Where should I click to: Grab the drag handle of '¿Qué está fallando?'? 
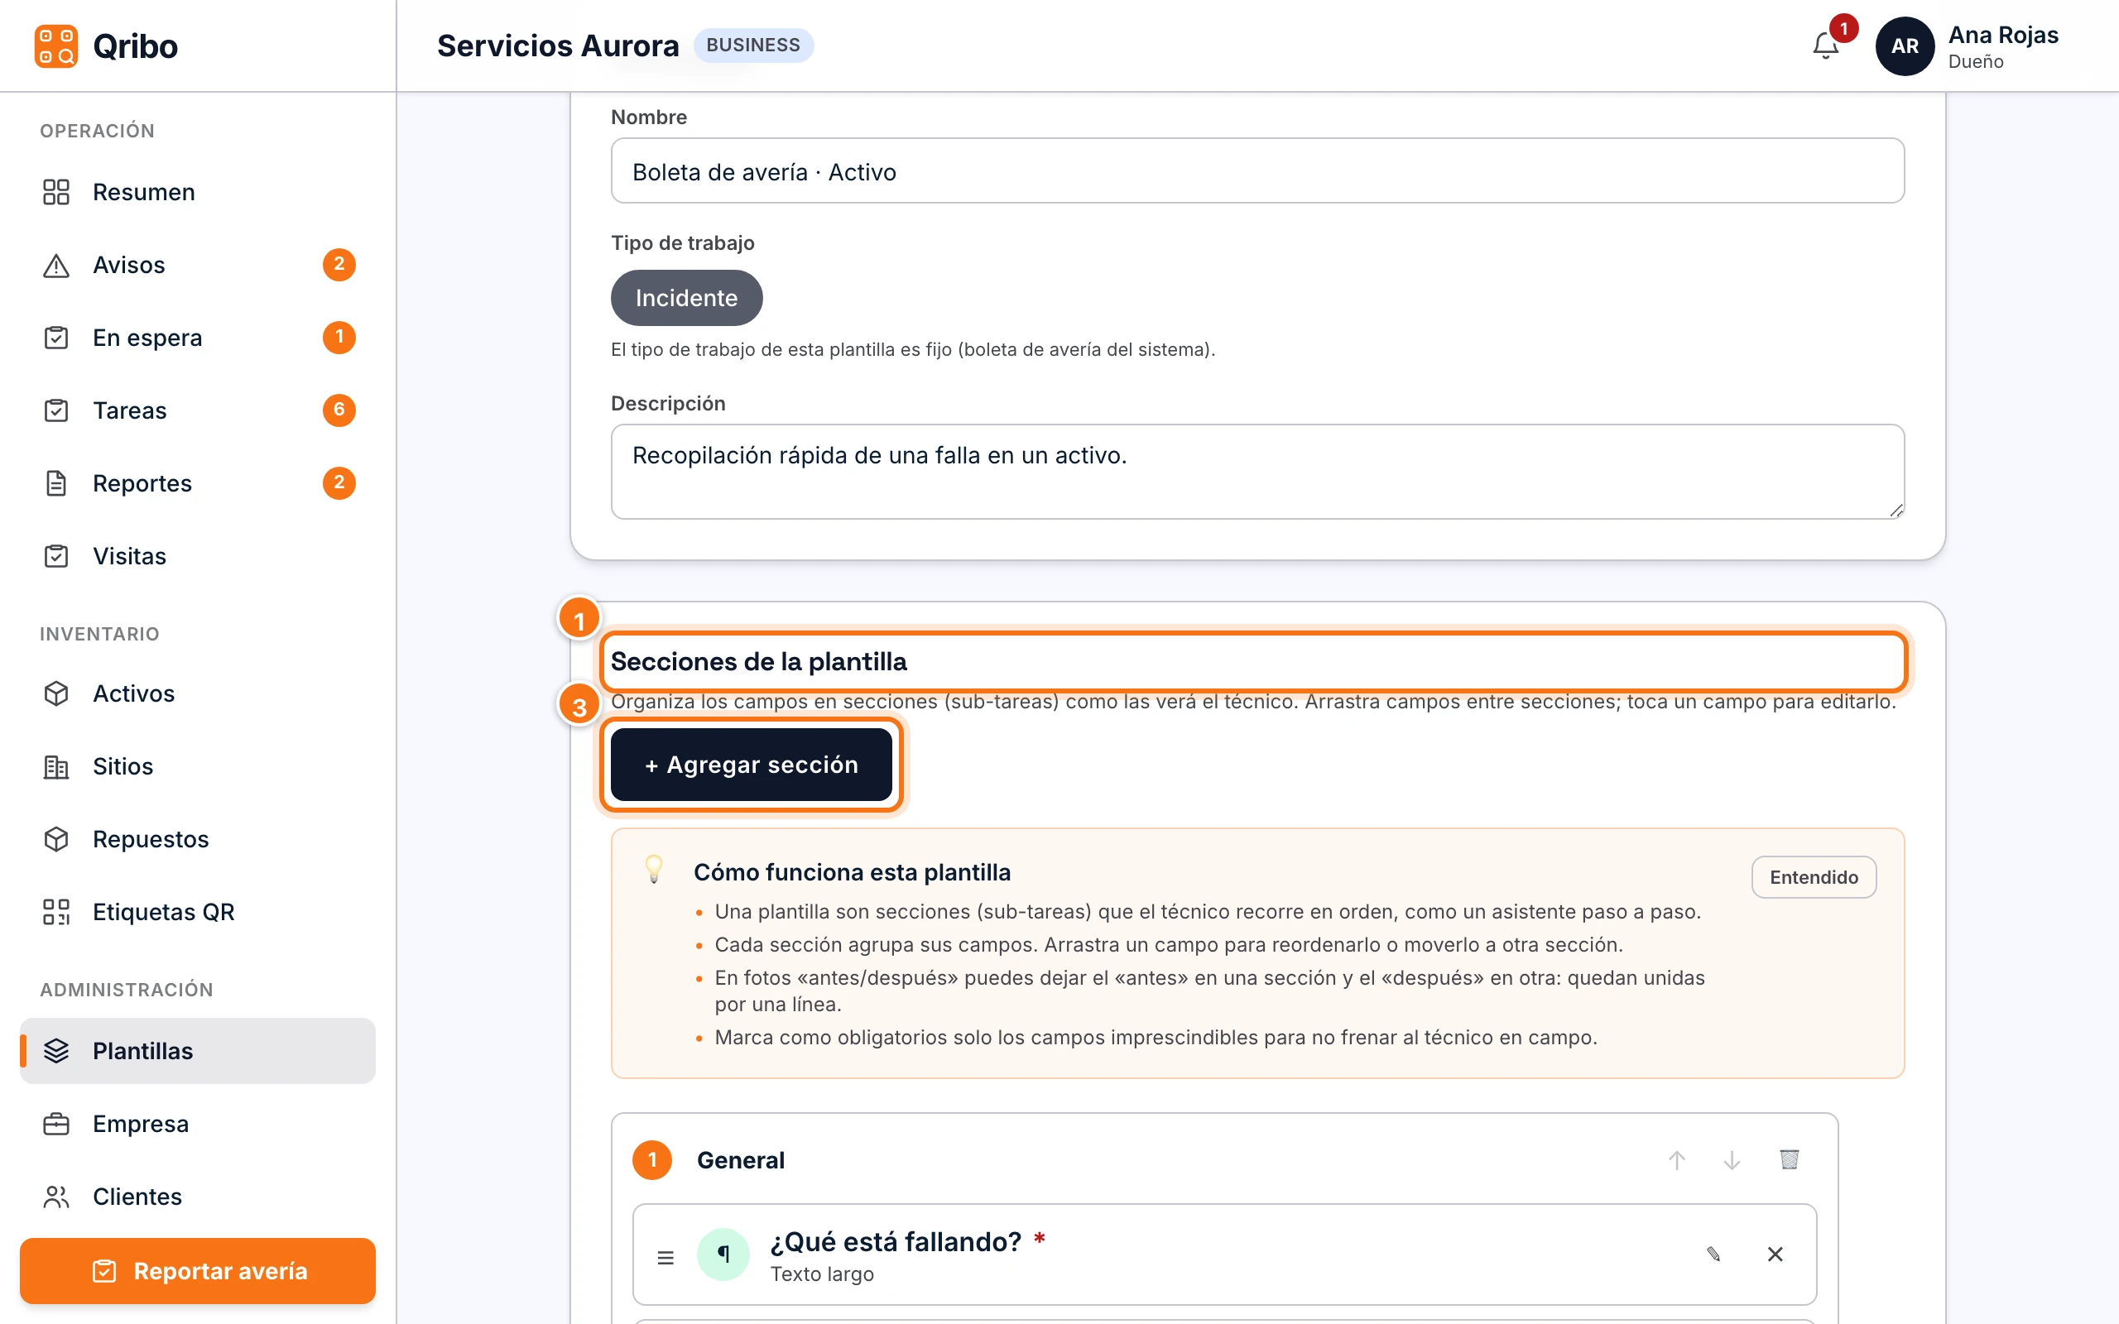[x=665, y=1258]
